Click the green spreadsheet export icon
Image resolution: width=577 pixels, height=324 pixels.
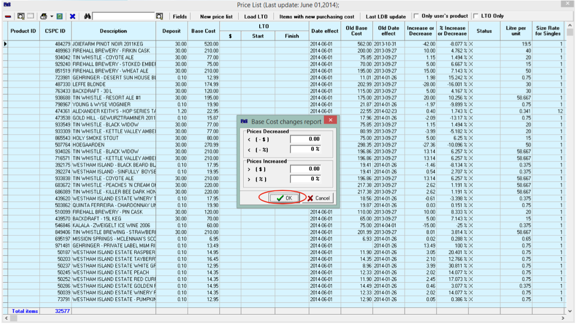tap(60, 16)
